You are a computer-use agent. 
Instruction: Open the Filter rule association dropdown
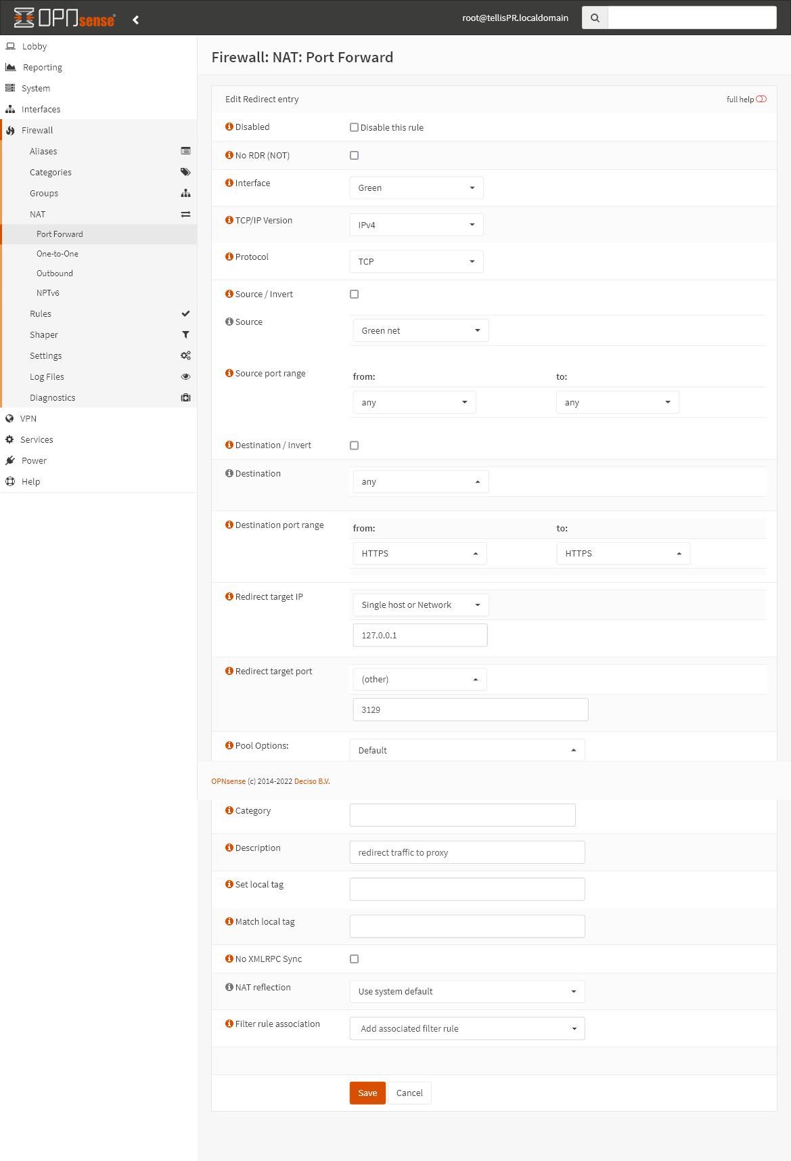[467, 1028]
